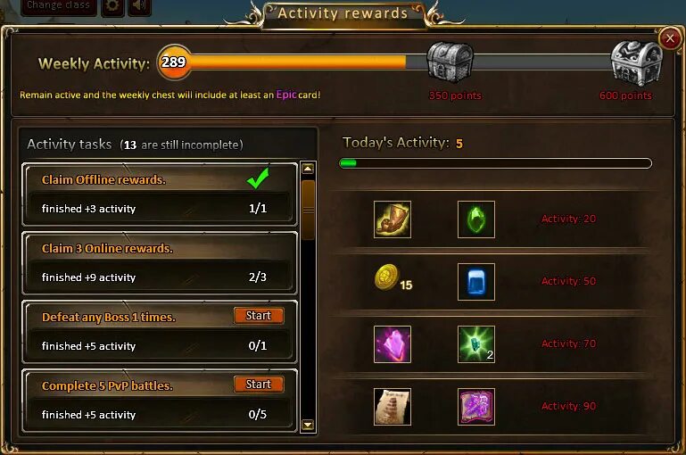The width and height of the screenshot is (686, 455).
Task: Select the purple spellbook reward icon
Action: [476, 407]
